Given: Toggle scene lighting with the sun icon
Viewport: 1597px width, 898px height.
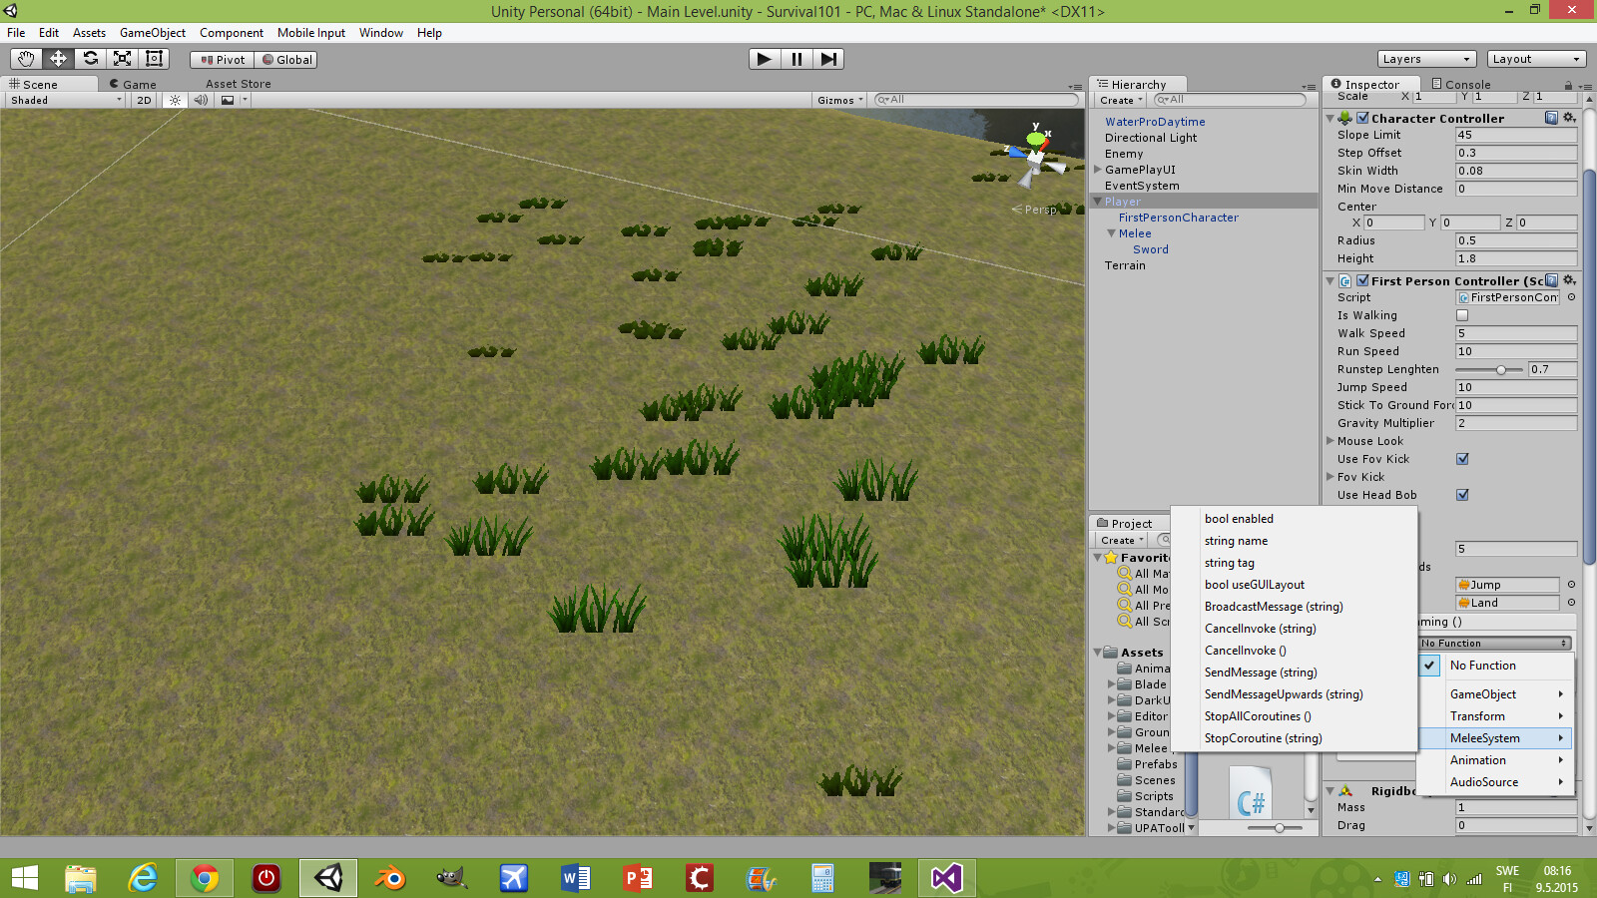Looking at the screenshot, I should 175,100.
